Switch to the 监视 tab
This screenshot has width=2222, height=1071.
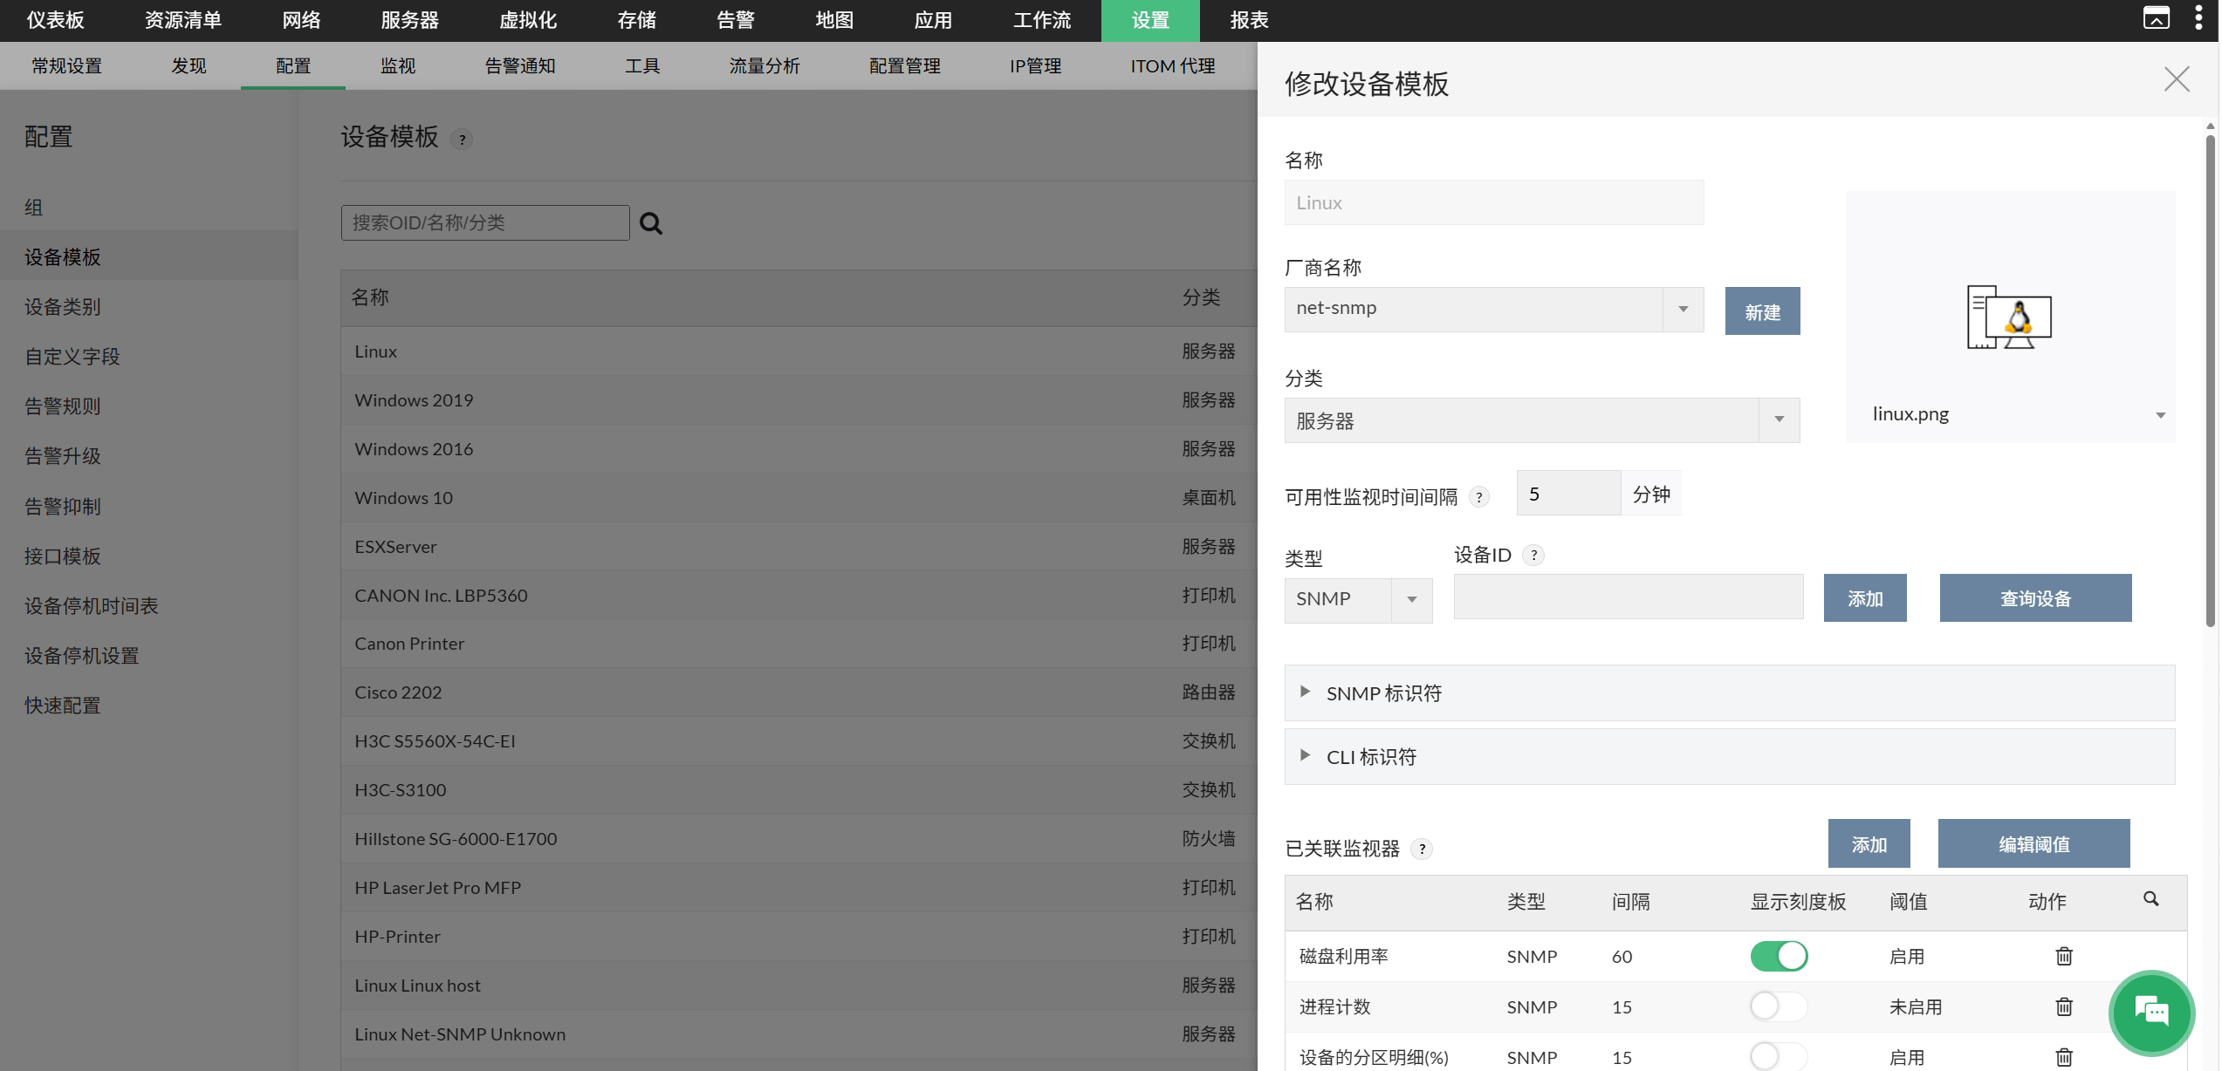tap(398, 65)
